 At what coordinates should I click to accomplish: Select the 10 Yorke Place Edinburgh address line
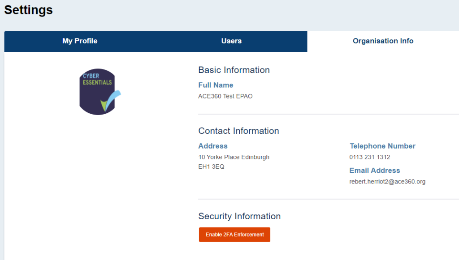click(234, 157)
